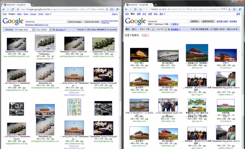Open Gmail from the Google navigation
The height and width of the screenshot is (149, 245).
click(41, 14)
